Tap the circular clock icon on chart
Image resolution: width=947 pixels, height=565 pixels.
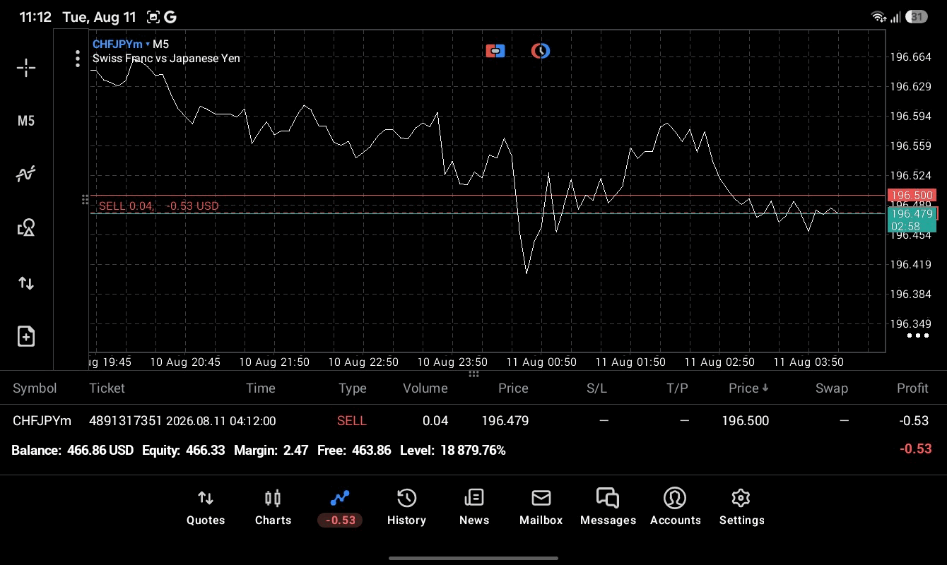pyautogui.click(x=541, y=51)
